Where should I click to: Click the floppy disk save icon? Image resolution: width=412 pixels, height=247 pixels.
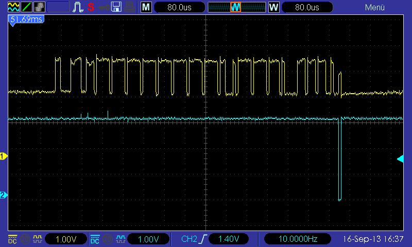(x=116, y=7)
